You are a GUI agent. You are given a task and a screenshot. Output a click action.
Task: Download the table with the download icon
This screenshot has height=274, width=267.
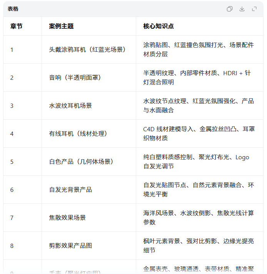click(x=242, y=9)
